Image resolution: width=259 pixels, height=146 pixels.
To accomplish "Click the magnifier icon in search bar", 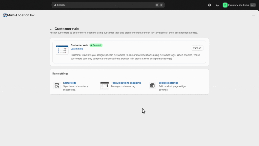I will pyautogui.click(x=55, y=5).
